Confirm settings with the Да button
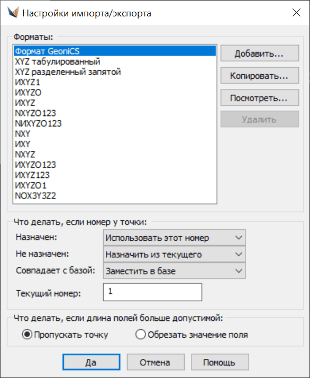The image size is (310, 378). [x=92, y=362]
